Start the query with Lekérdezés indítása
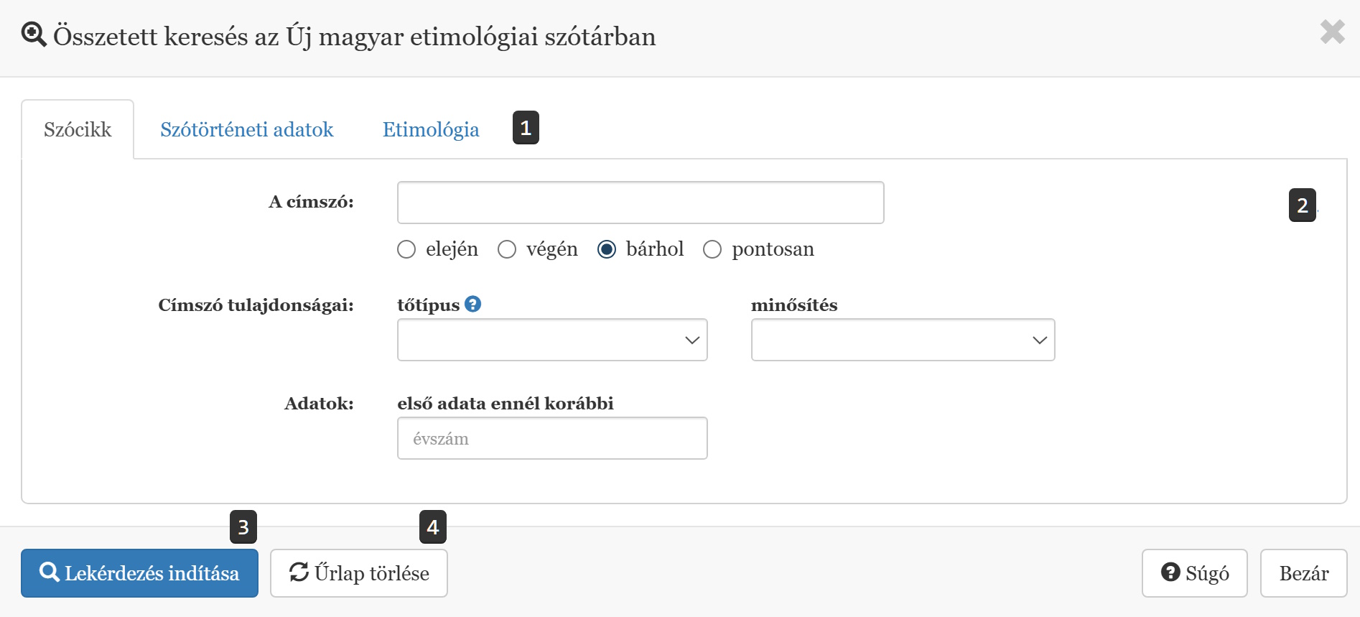Image resolution: width=1360 pixels, height=617 pixels. [139, 573]
